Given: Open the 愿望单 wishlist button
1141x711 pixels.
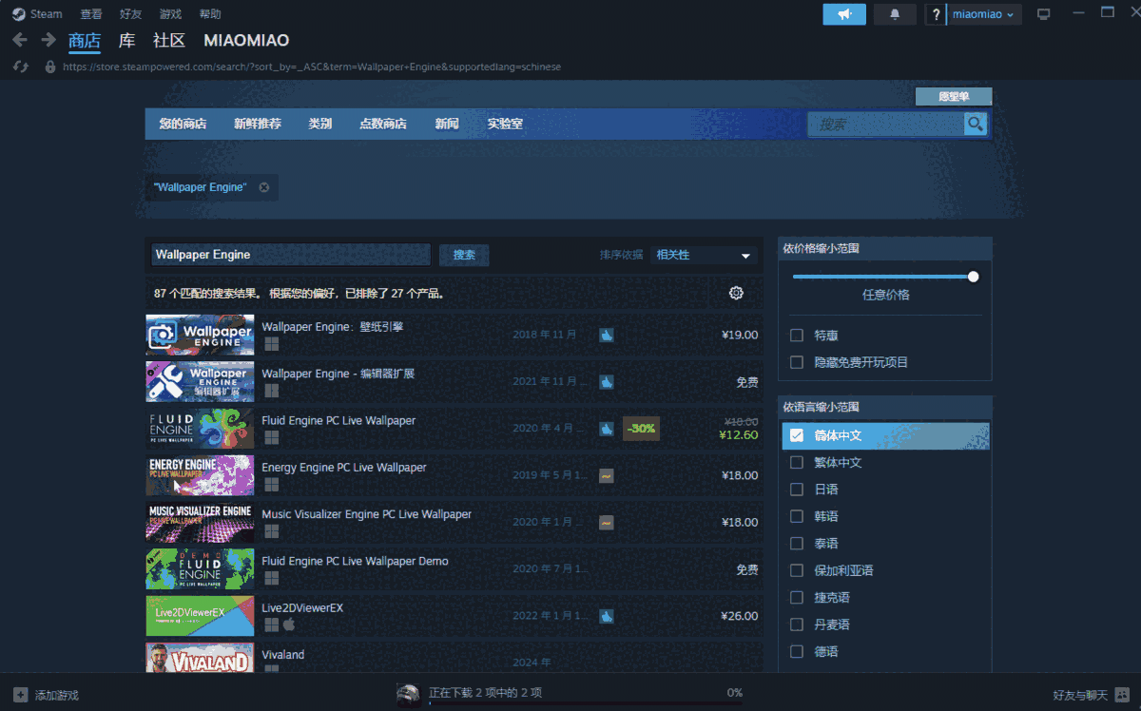Looking at the screenshot, I should pos(953,96).
